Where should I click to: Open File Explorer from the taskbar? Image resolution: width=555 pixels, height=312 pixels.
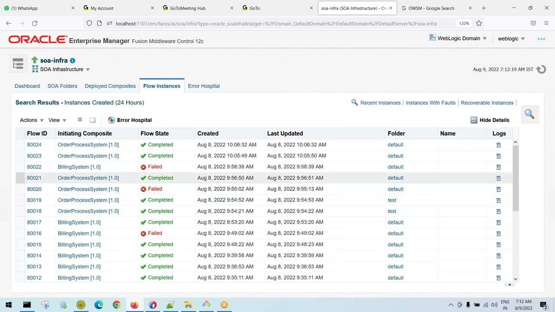click(x=188, y=305)
